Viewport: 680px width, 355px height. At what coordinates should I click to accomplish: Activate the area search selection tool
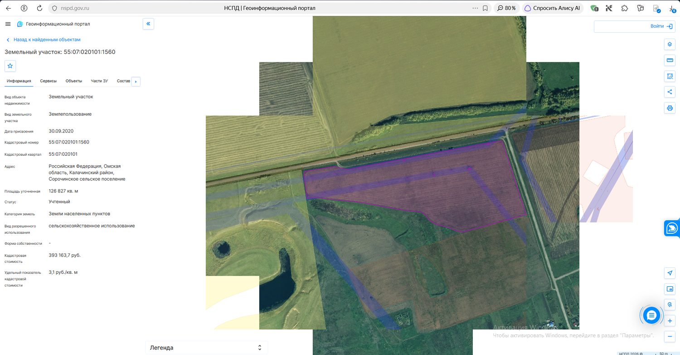click(670, 76)
